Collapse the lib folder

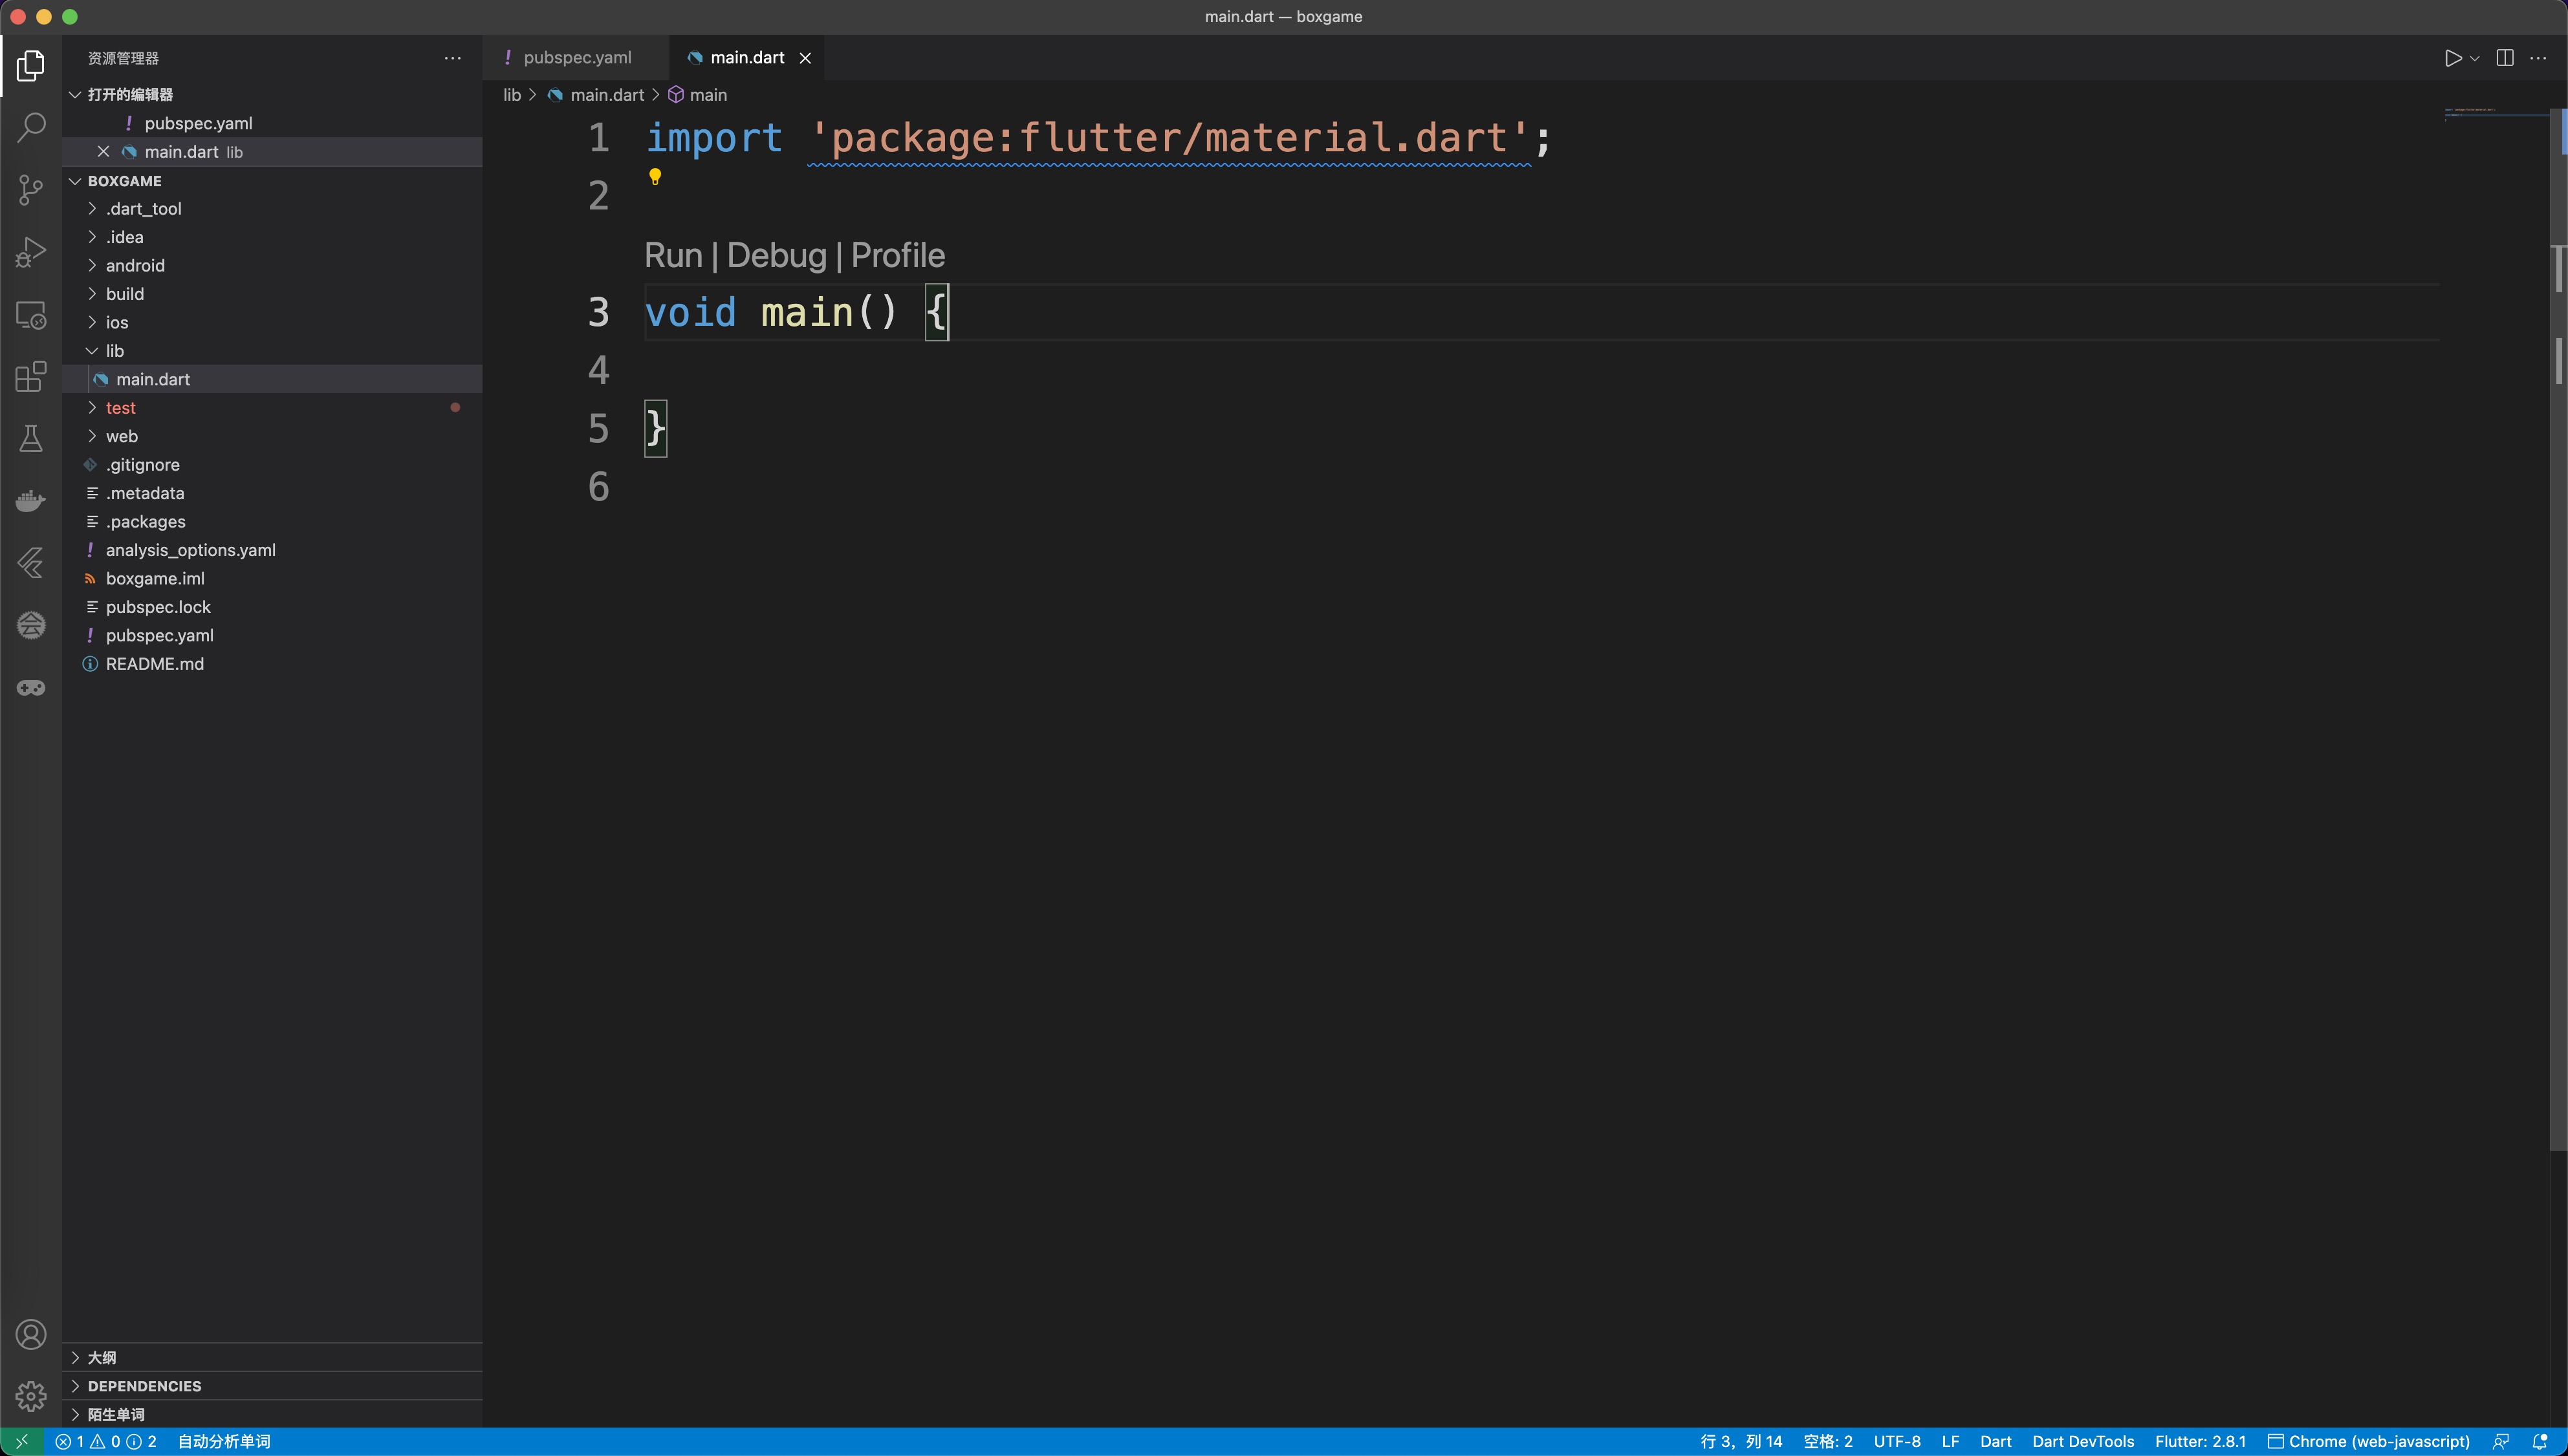tap(114, 351)
